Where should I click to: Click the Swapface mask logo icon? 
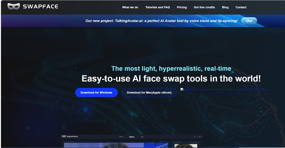(x=14, y=6)
